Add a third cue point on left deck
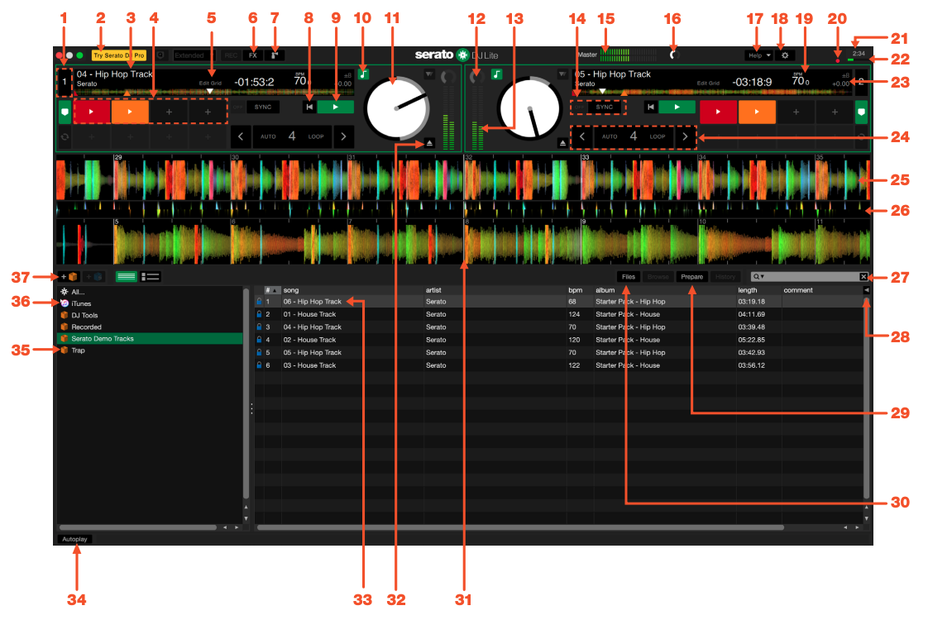This screenshot has height=620, width=928. [x=169, y=112]
